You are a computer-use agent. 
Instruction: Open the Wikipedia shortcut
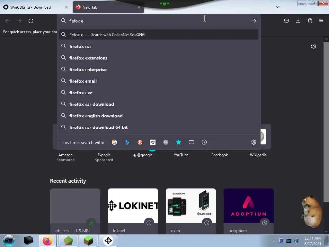tap(258, 155)
